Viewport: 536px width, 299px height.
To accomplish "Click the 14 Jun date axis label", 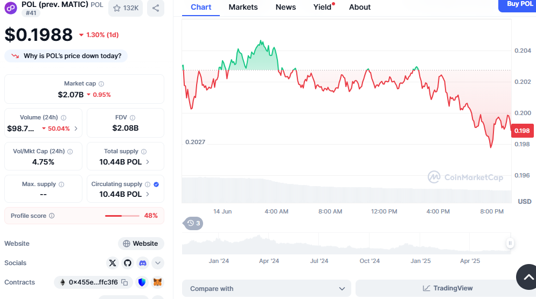I will [x=222, y=212].
